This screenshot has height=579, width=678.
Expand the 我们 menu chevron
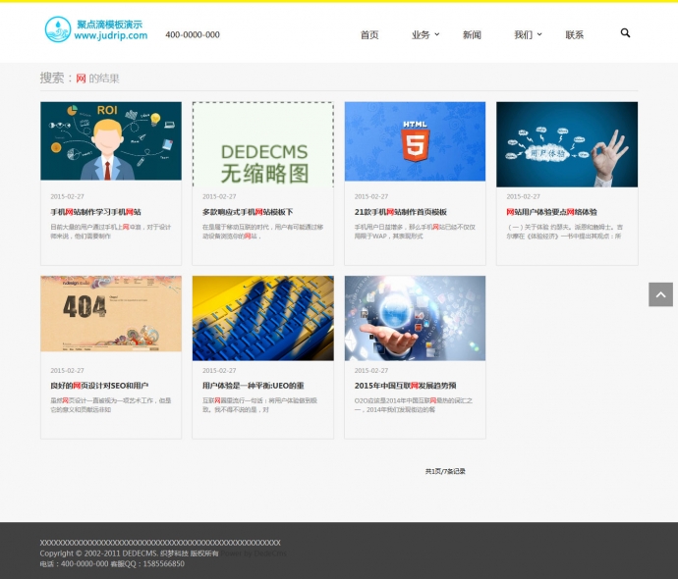539,34
